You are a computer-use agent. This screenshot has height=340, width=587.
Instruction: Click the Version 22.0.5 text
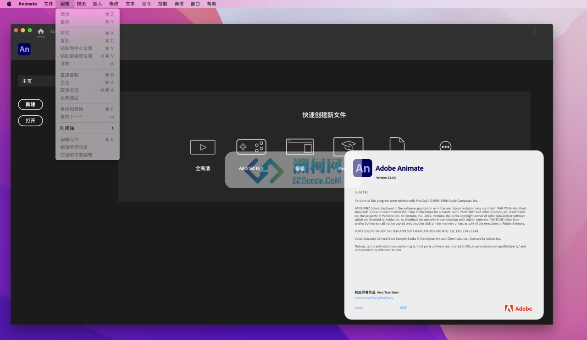(386, 178)
